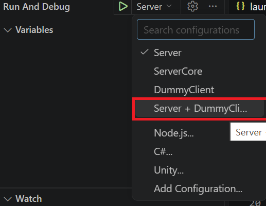266x206 pixels.
Task: Pick the Unity... debugger option
Action: pyautogui.click(x=169, y=170)
